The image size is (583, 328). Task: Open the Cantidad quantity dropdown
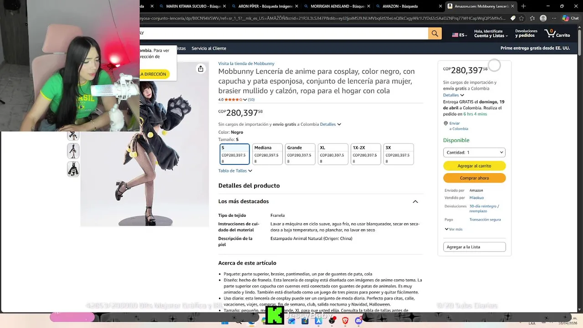474,153
